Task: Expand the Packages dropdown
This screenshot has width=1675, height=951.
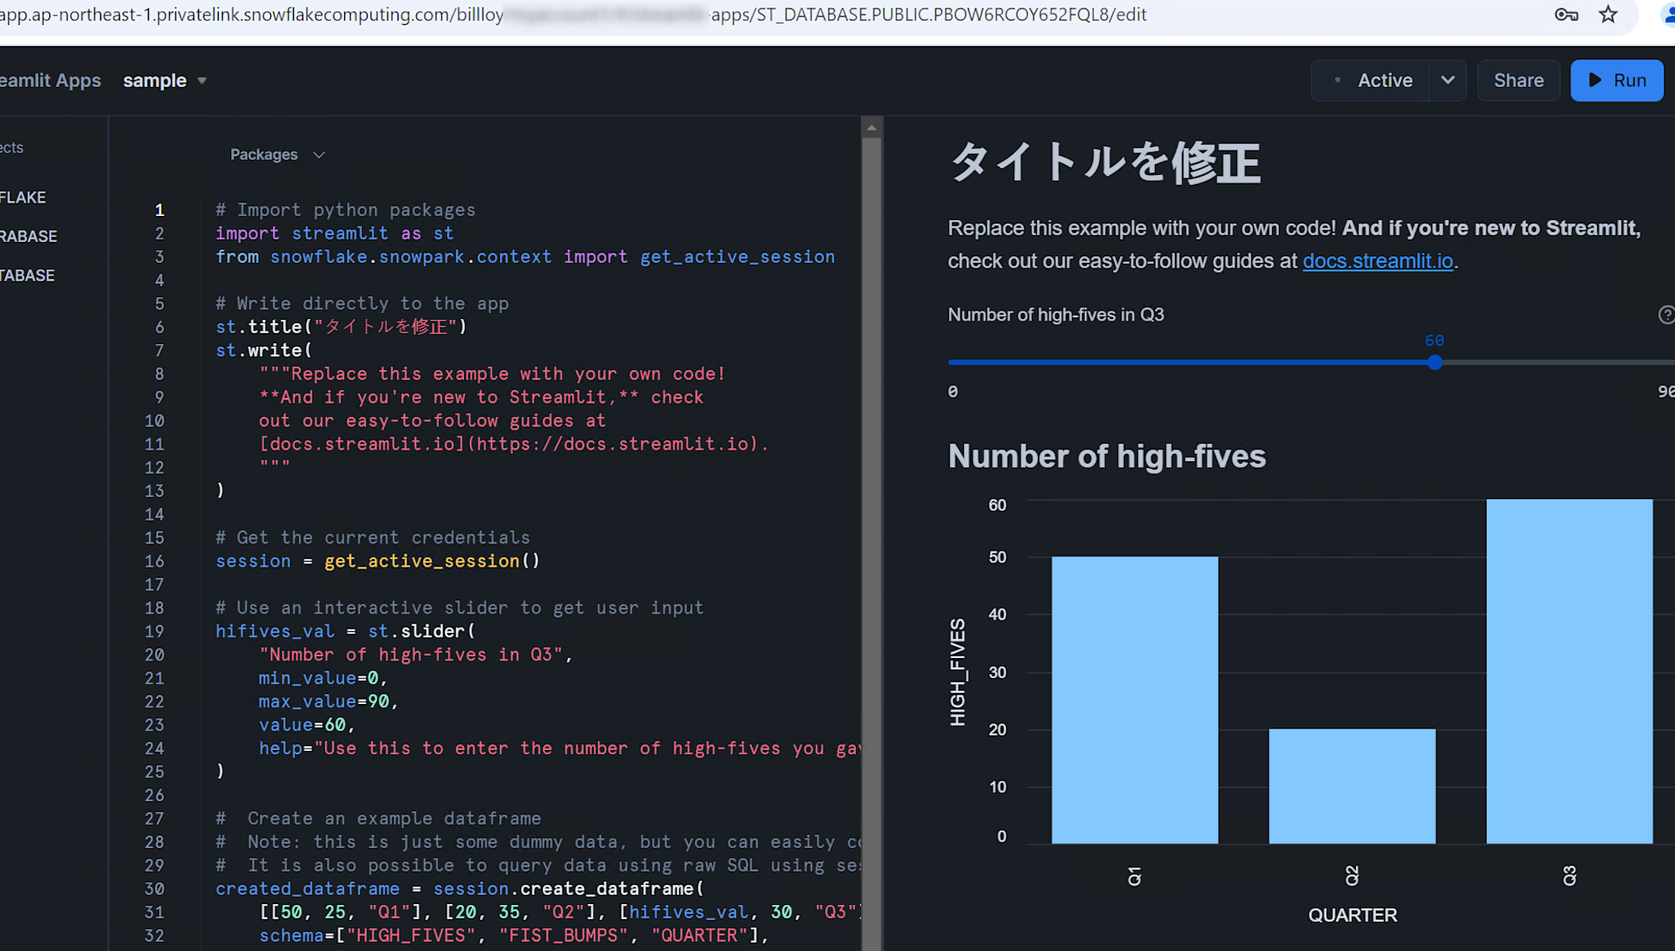Action: 277,155
